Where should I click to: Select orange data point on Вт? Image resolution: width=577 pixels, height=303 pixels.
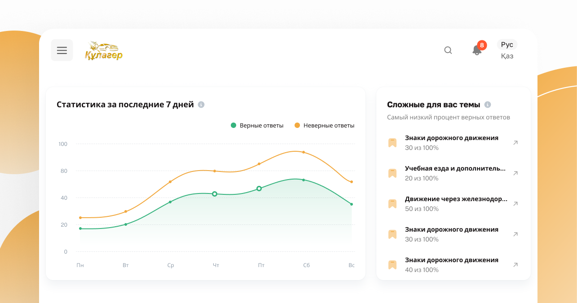[126, 211]
